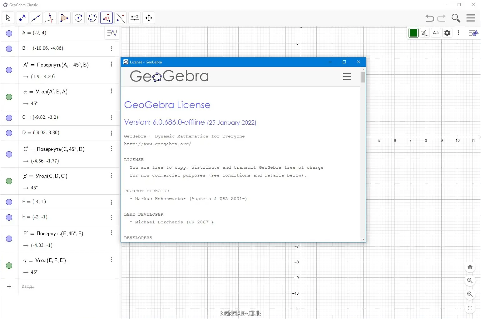Open the search magnifier in main toolbar
Image resolution: width=481 pixels, height=319 pixels.
(x=456, y=18)
